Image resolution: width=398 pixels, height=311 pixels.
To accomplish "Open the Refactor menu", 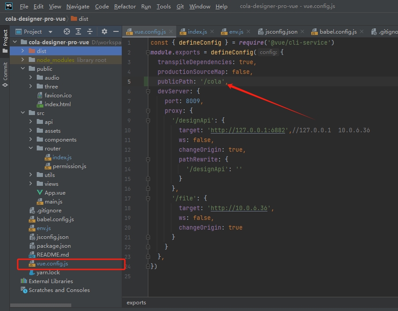I will click(x=125, y=6).
